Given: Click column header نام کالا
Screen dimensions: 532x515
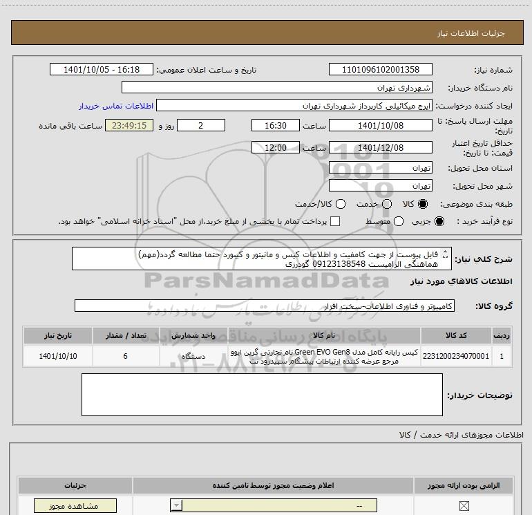Looking at the screenshot, I should tap(324, 335).
